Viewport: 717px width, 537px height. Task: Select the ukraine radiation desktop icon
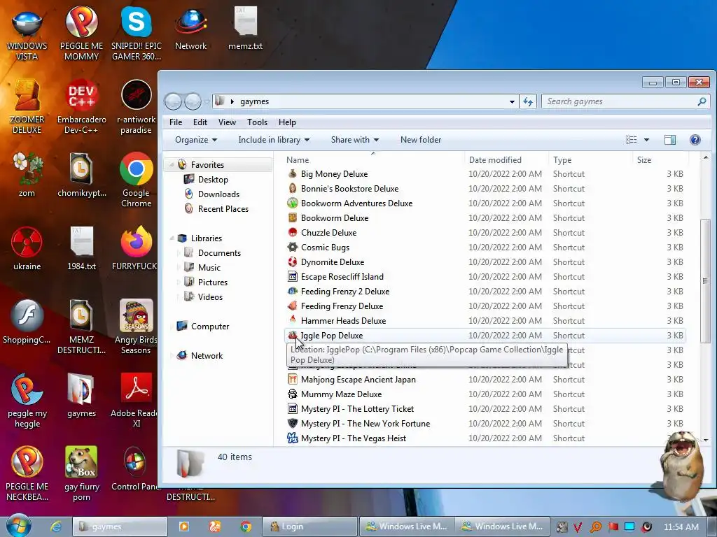click(27, 248)
